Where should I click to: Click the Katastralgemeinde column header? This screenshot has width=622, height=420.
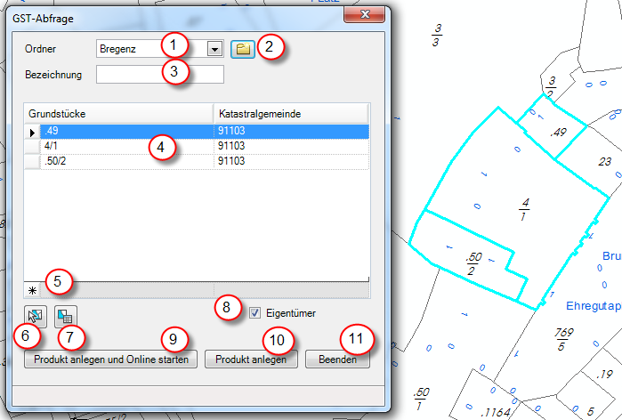(x=291, y=114)
